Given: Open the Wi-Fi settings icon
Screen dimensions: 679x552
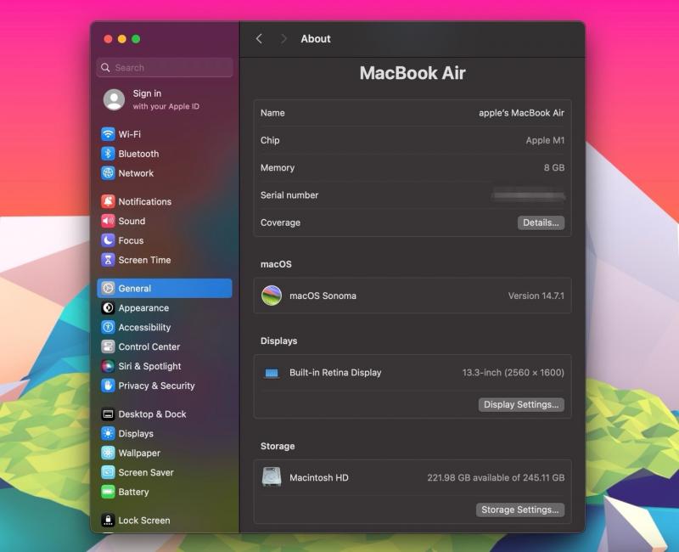Looking at the screenshot, I should tap(108, 134).
